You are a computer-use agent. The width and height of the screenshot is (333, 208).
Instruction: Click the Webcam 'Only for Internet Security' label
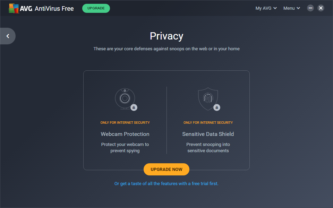(125, 123)
